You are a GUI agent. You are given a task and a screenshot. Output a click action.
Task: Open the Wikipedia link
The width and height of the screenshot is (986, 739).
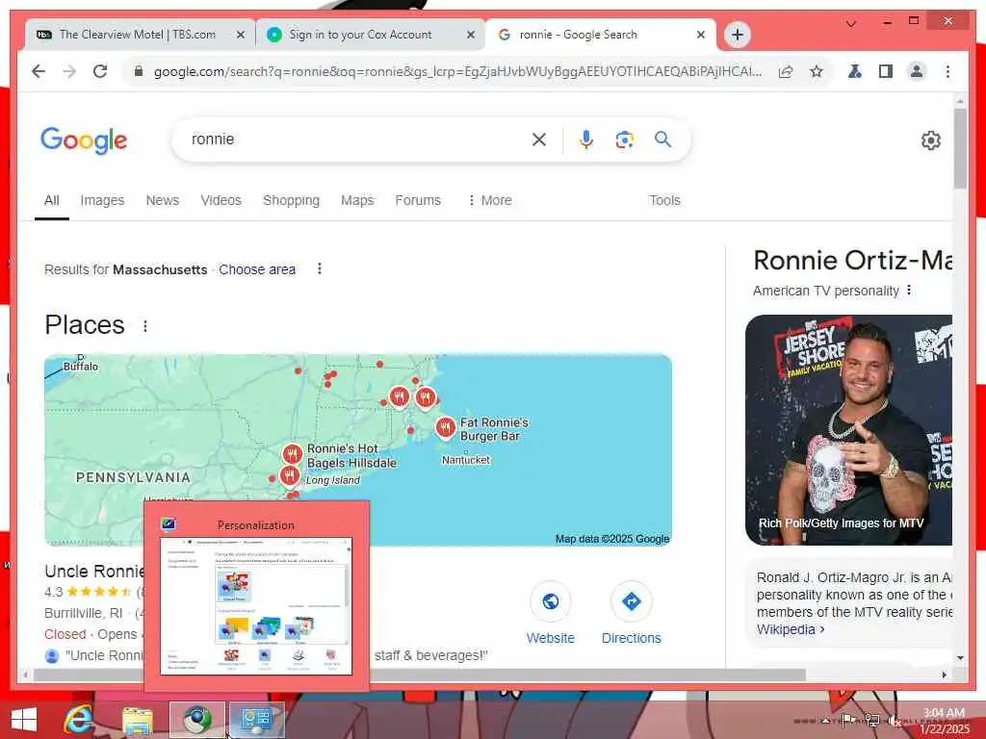click(x=791, y=629)
